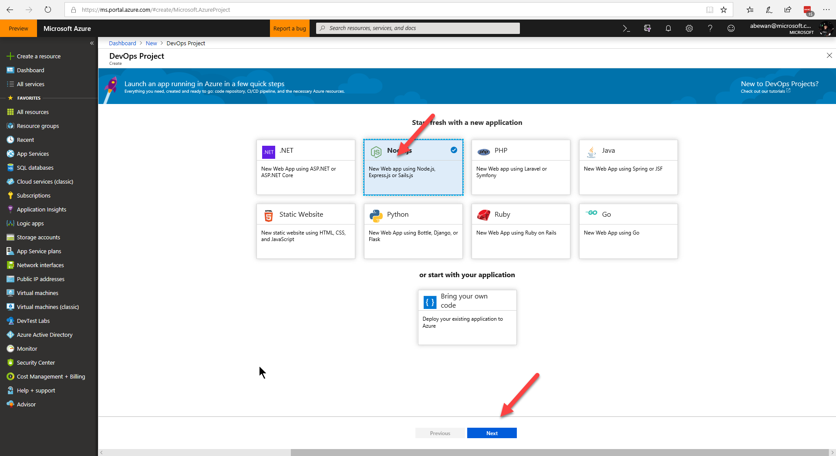This screenshot has width=836, height=456.
Task: Open the directory and subscription filter icon
Action: tap(647, 28)
